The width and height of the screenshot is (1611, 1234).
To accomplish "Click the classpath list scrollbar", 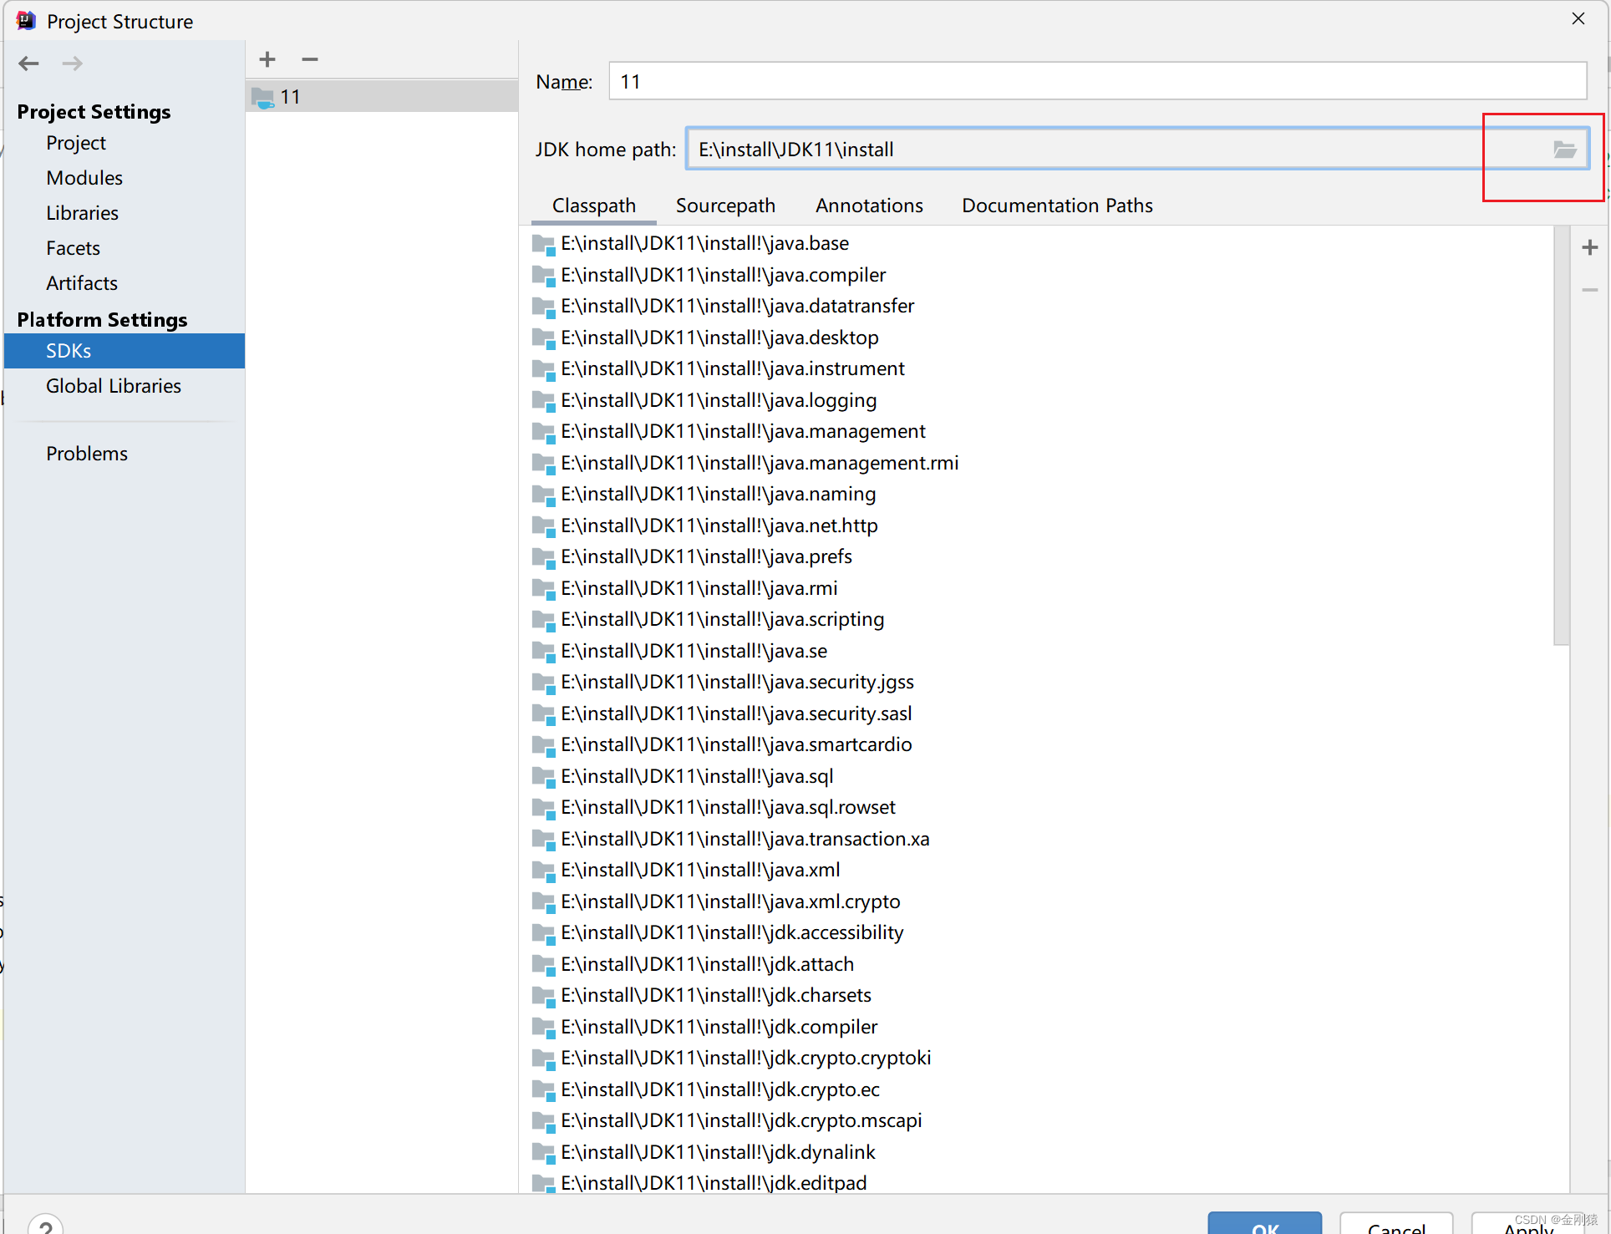I will (x=1561, y=434).
